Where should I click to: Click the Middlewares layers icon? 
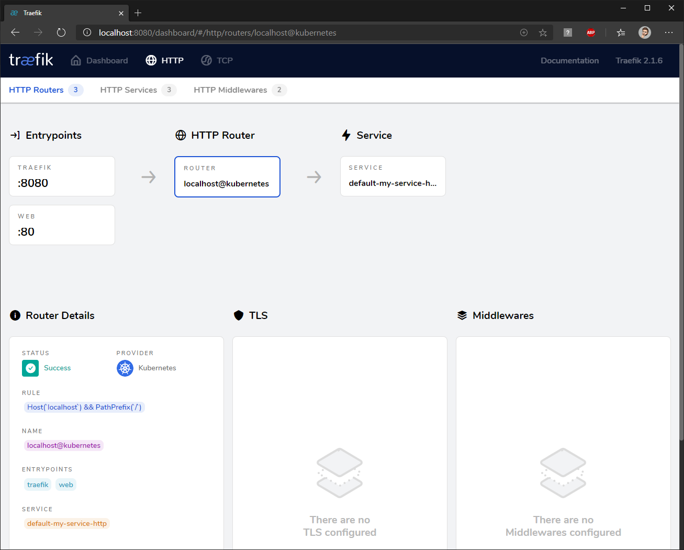[462, 315]
